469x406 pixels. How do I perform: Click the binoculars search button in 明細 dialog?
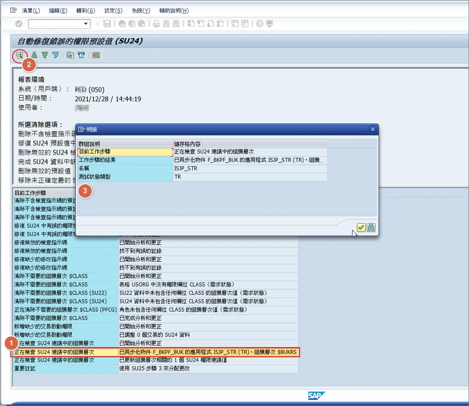[x=371, y=228]
